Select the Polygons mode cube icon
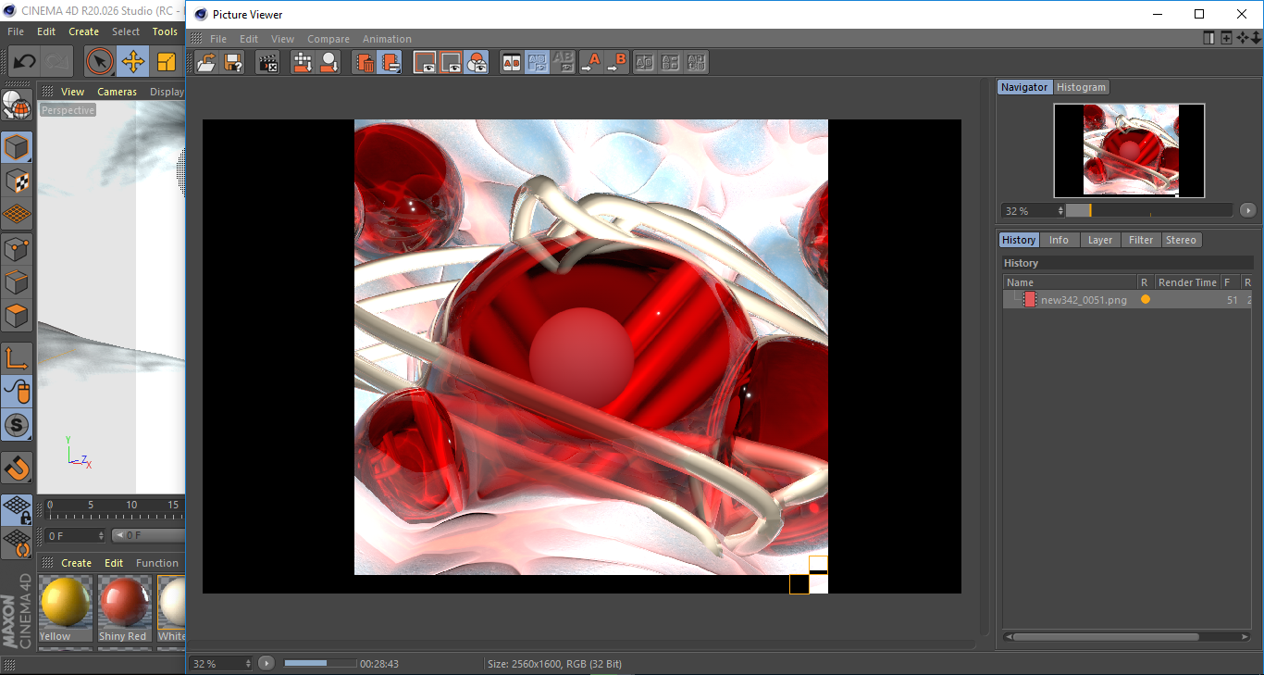 (x=17, y=316)
